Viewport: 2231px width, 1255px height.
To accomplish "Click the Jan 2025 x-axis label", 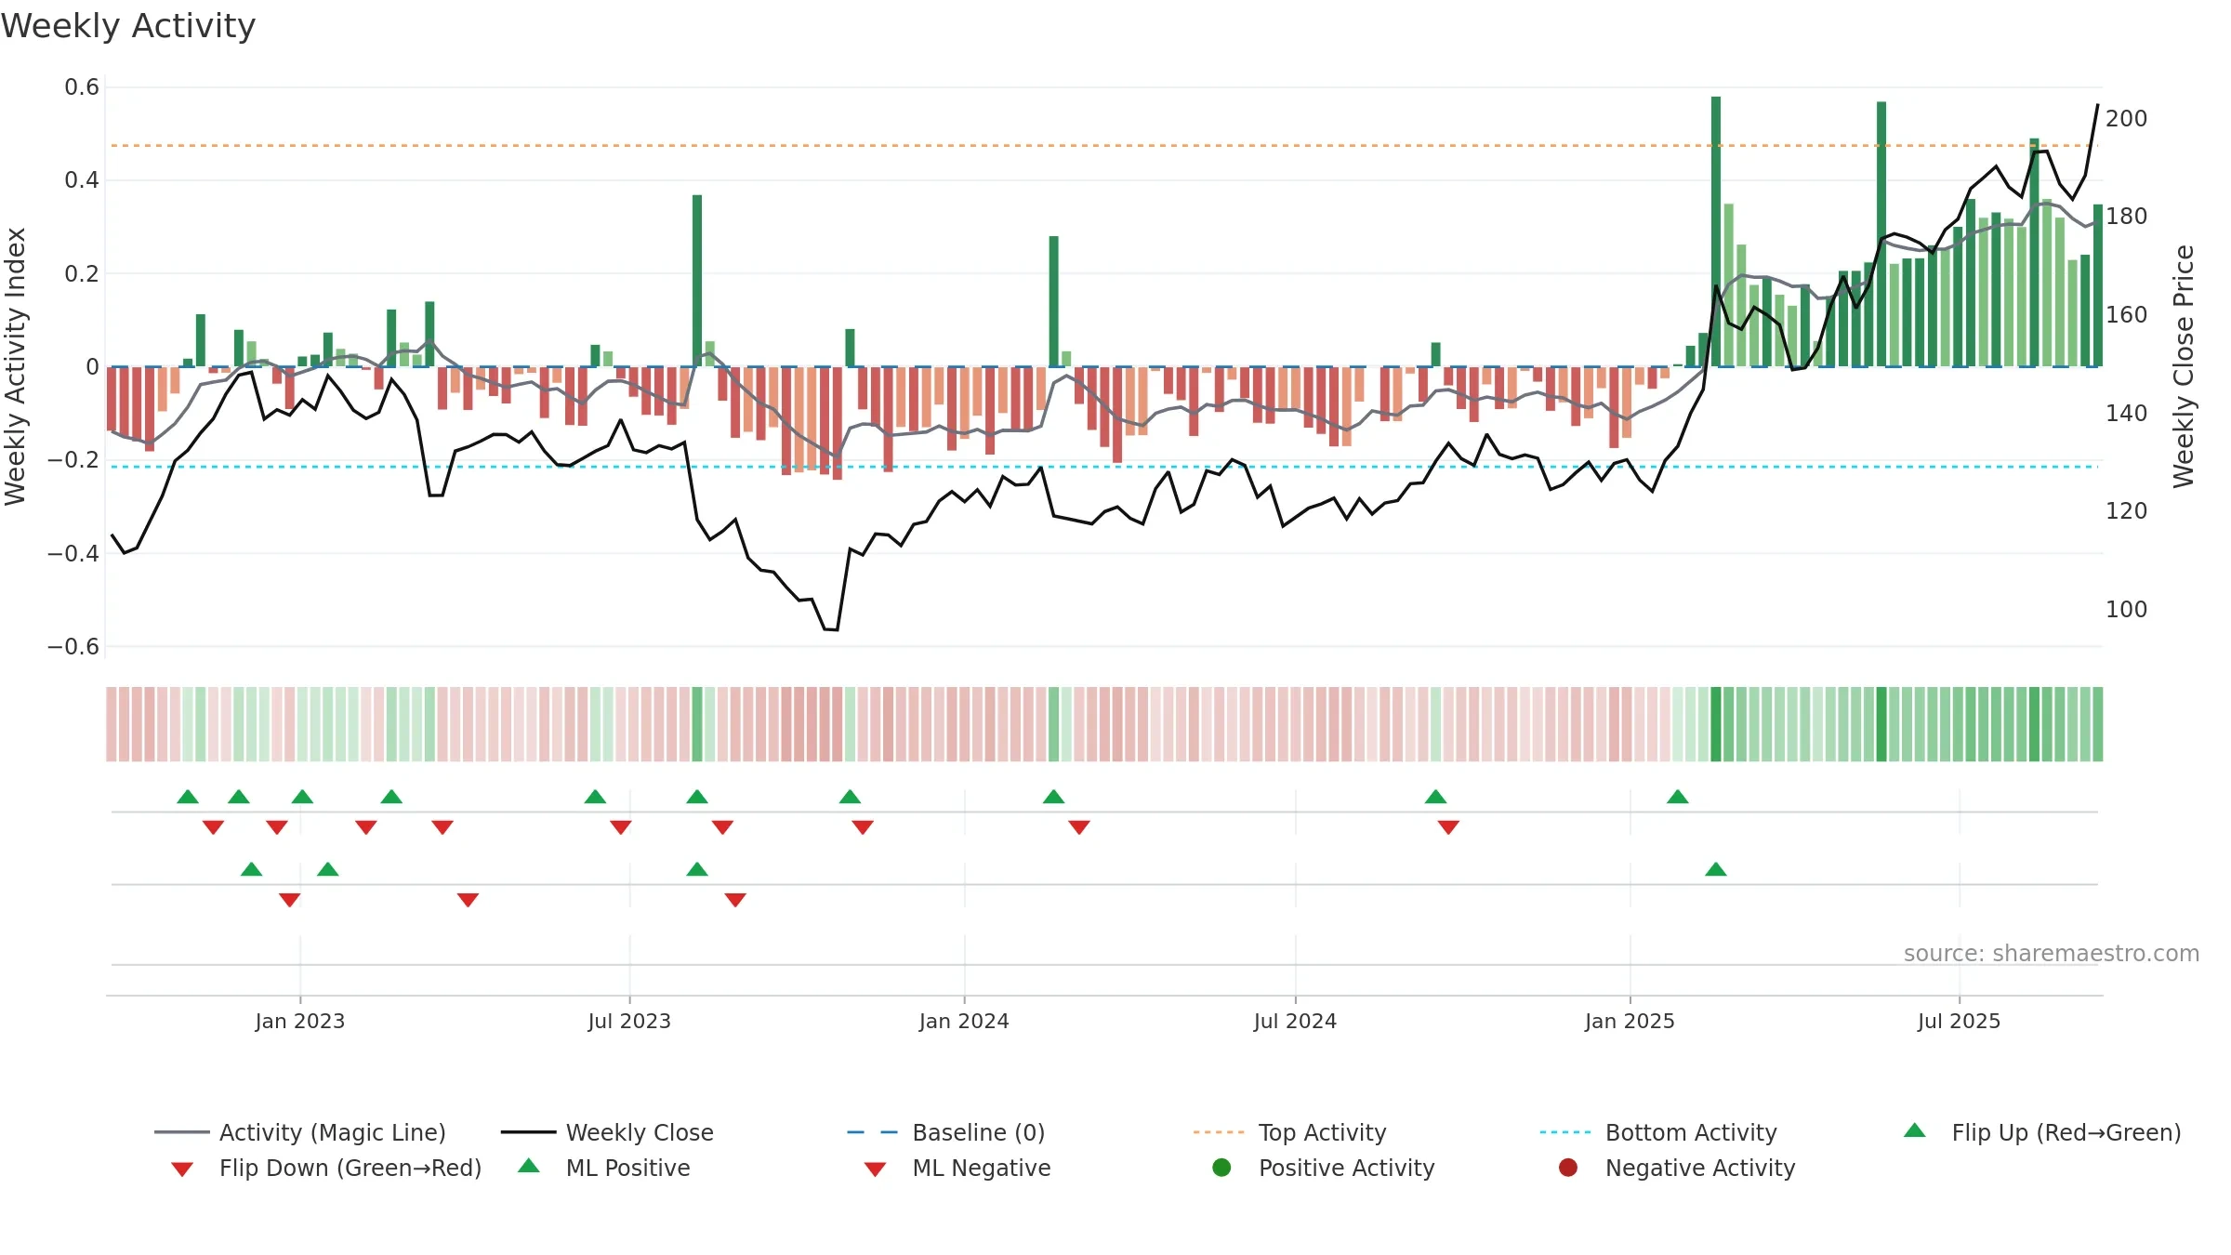I will tap(1630, 1021).
